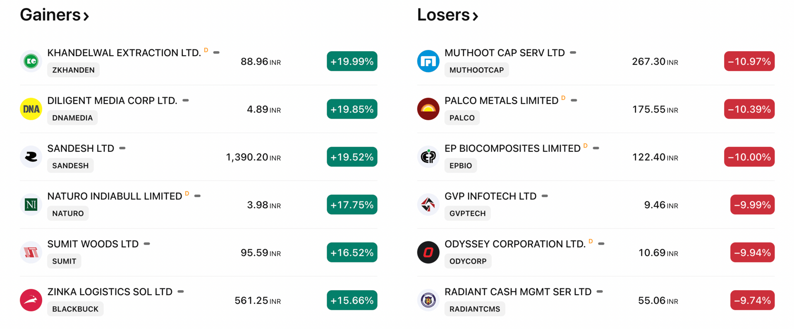Click the MUTHOOTCAP ticker tag
Viewport: 794px width, 329px height.
pos(476,70)
